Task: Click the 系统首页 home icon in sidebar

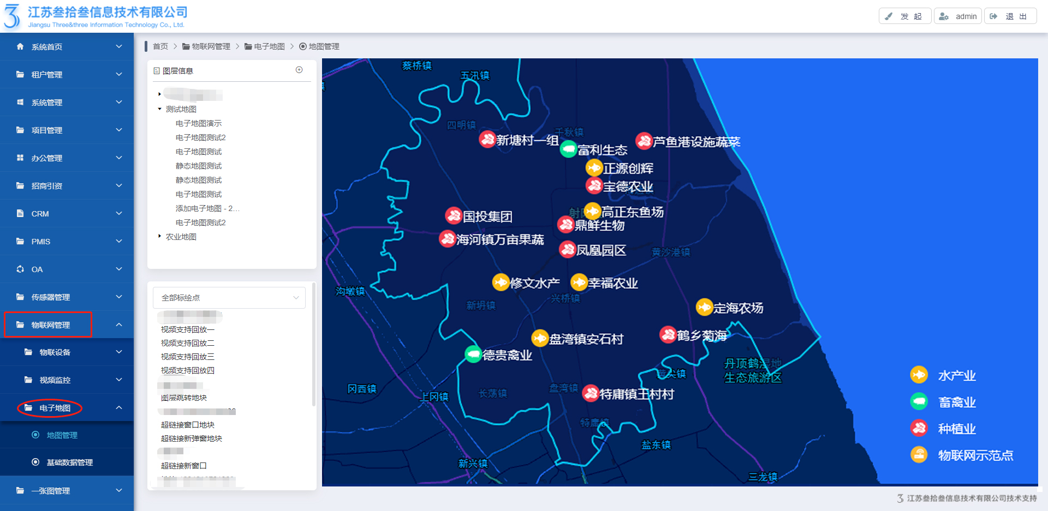Action: 20,47
